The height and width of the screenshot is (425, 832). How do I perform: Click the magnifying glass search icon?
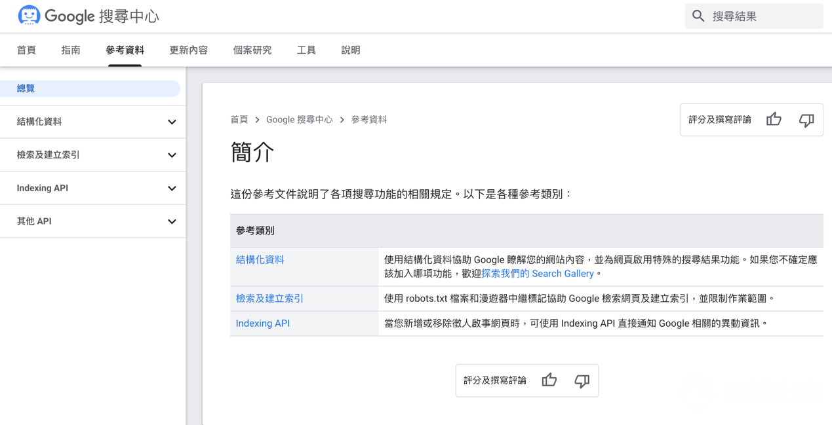pyautogui.click(x=698, y=16)
